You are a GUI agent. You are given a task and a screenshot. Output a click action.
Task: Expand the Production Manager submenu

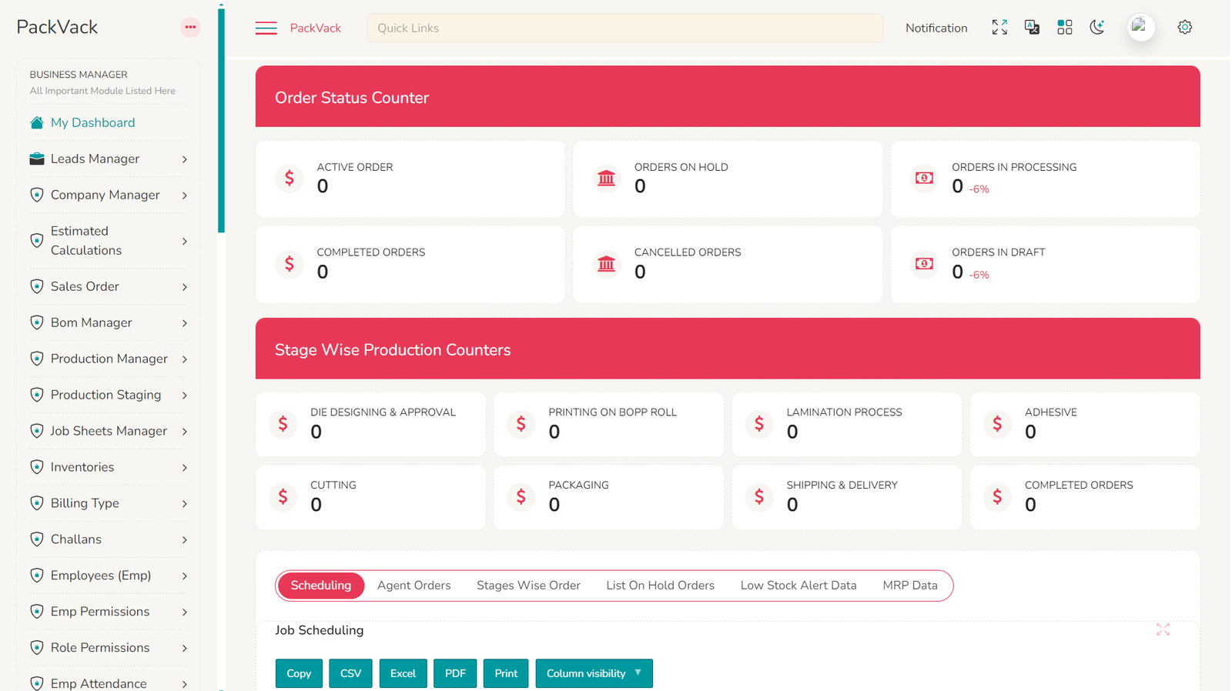click(x=108, y=359)
